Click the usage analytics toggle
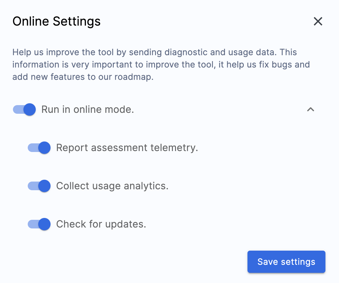The width and height of the screenshot is (339, 283). click(x=39, y=186)
